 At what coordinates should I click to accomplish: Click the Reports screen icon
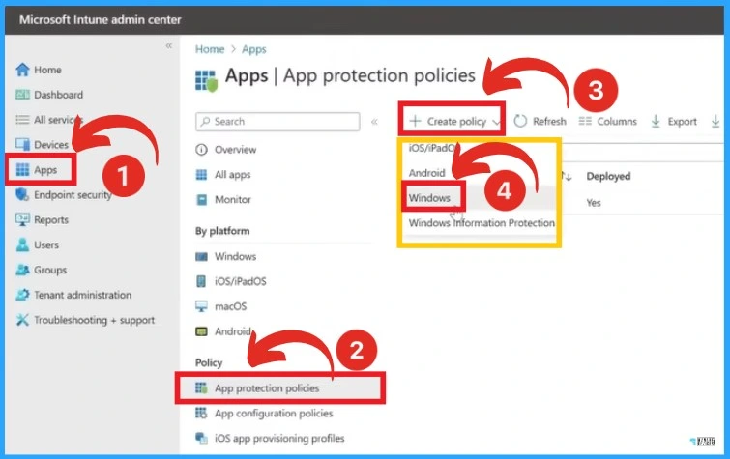coord(22,219)
